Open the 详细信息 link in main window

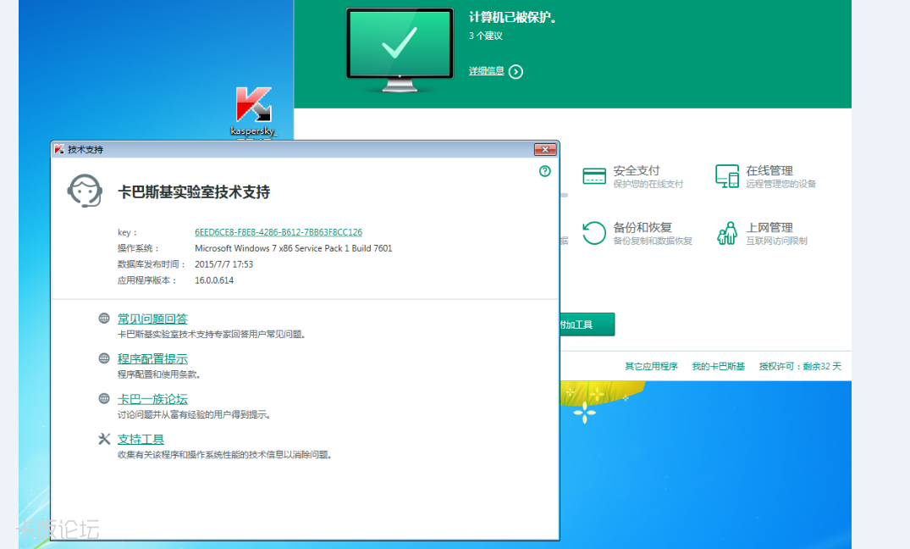click(487, 71)
